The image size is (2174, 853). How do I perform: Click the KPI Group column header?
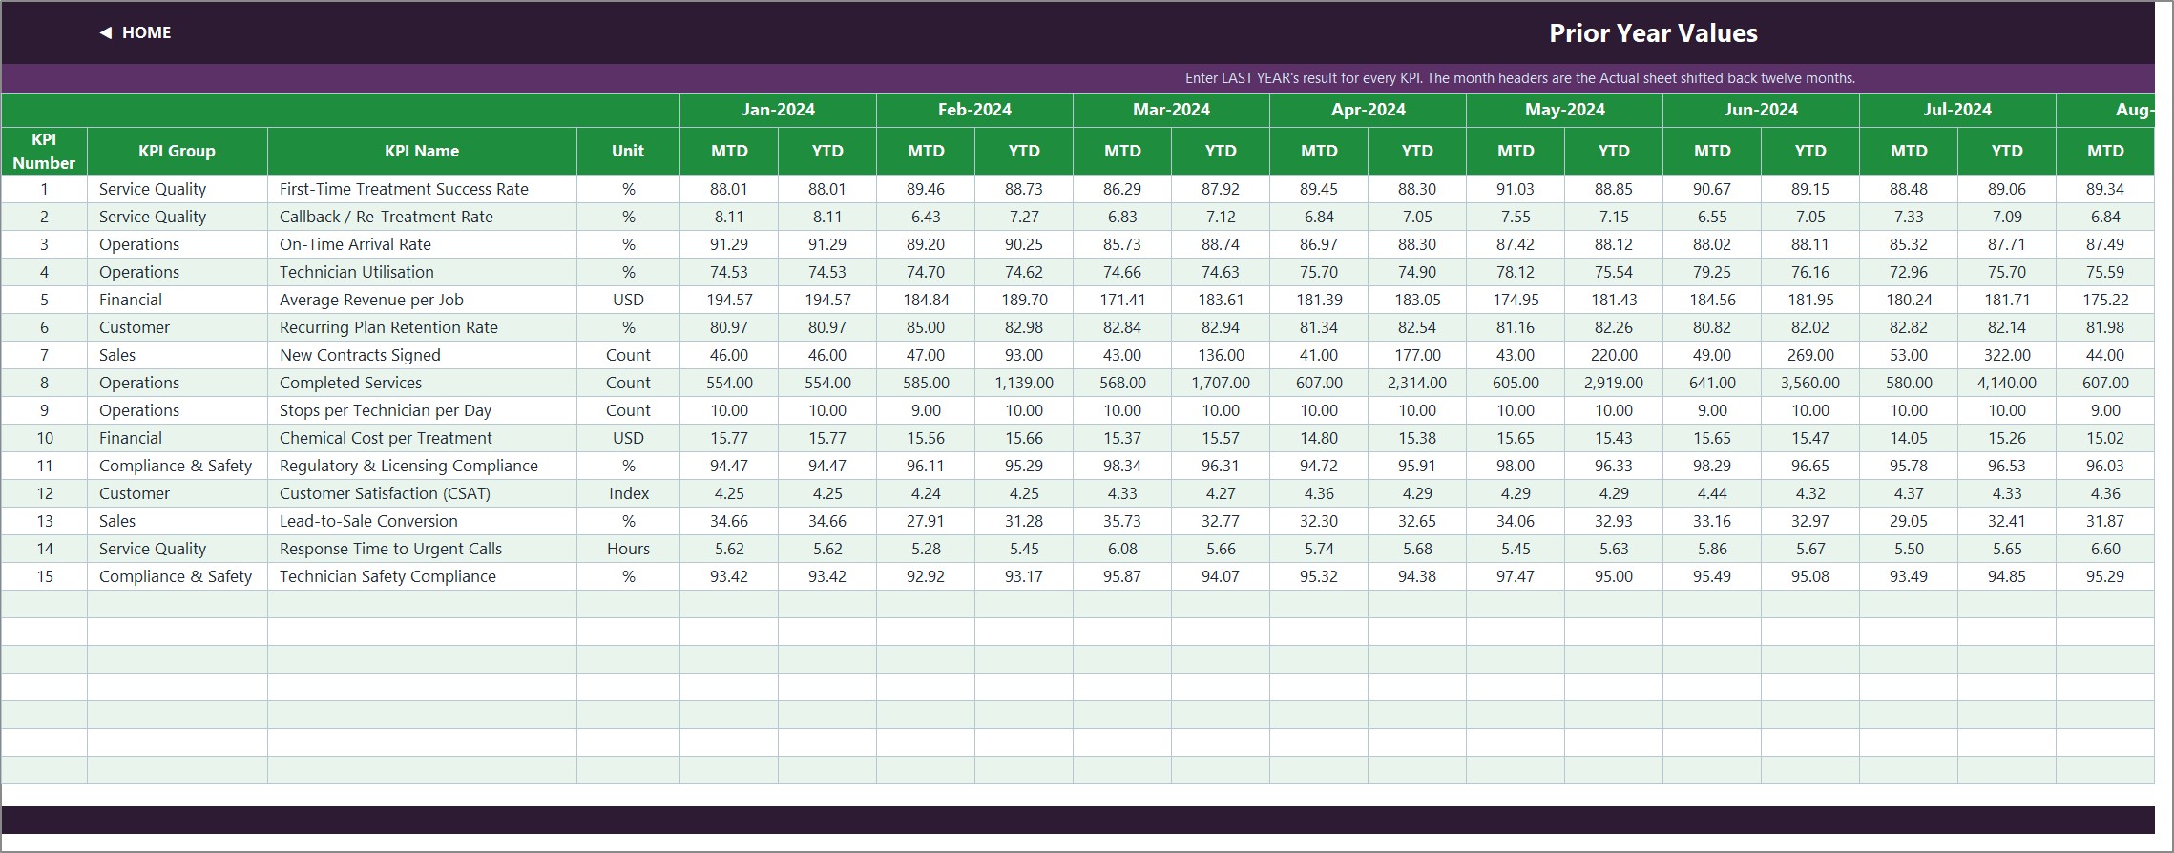point(177,151)
